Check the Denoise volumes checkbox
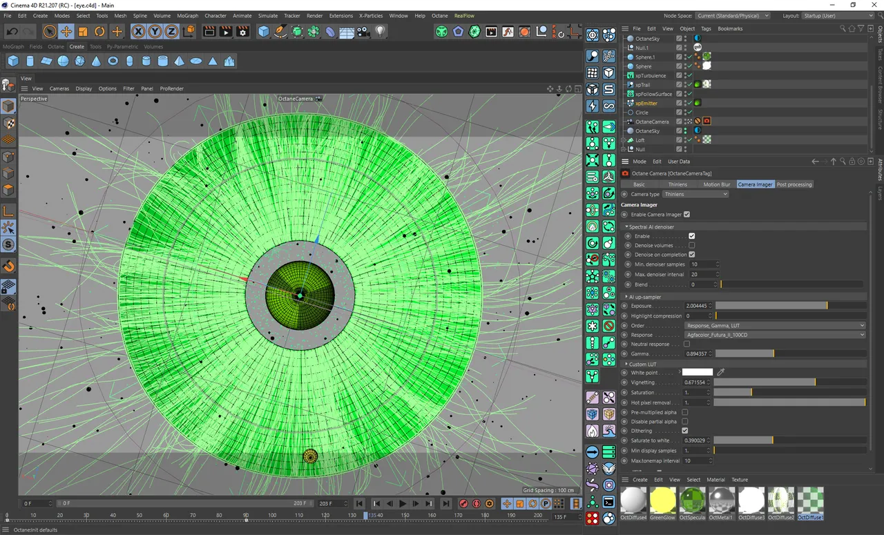The width and height of the screenshot is (884, 535). click(x=692, y=245)
